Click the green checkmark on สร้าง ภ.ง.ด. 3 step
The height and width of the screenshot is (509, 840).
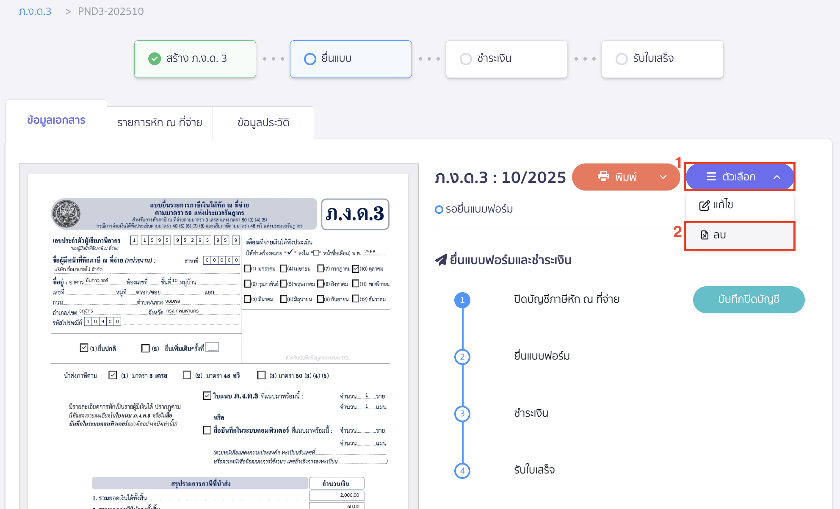pyautogui.click(x=155, y=58)
